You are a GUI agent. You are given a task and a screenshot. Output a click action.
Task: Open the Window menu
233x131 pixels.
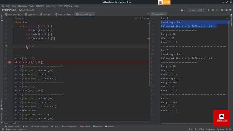(x=68, y=6)
